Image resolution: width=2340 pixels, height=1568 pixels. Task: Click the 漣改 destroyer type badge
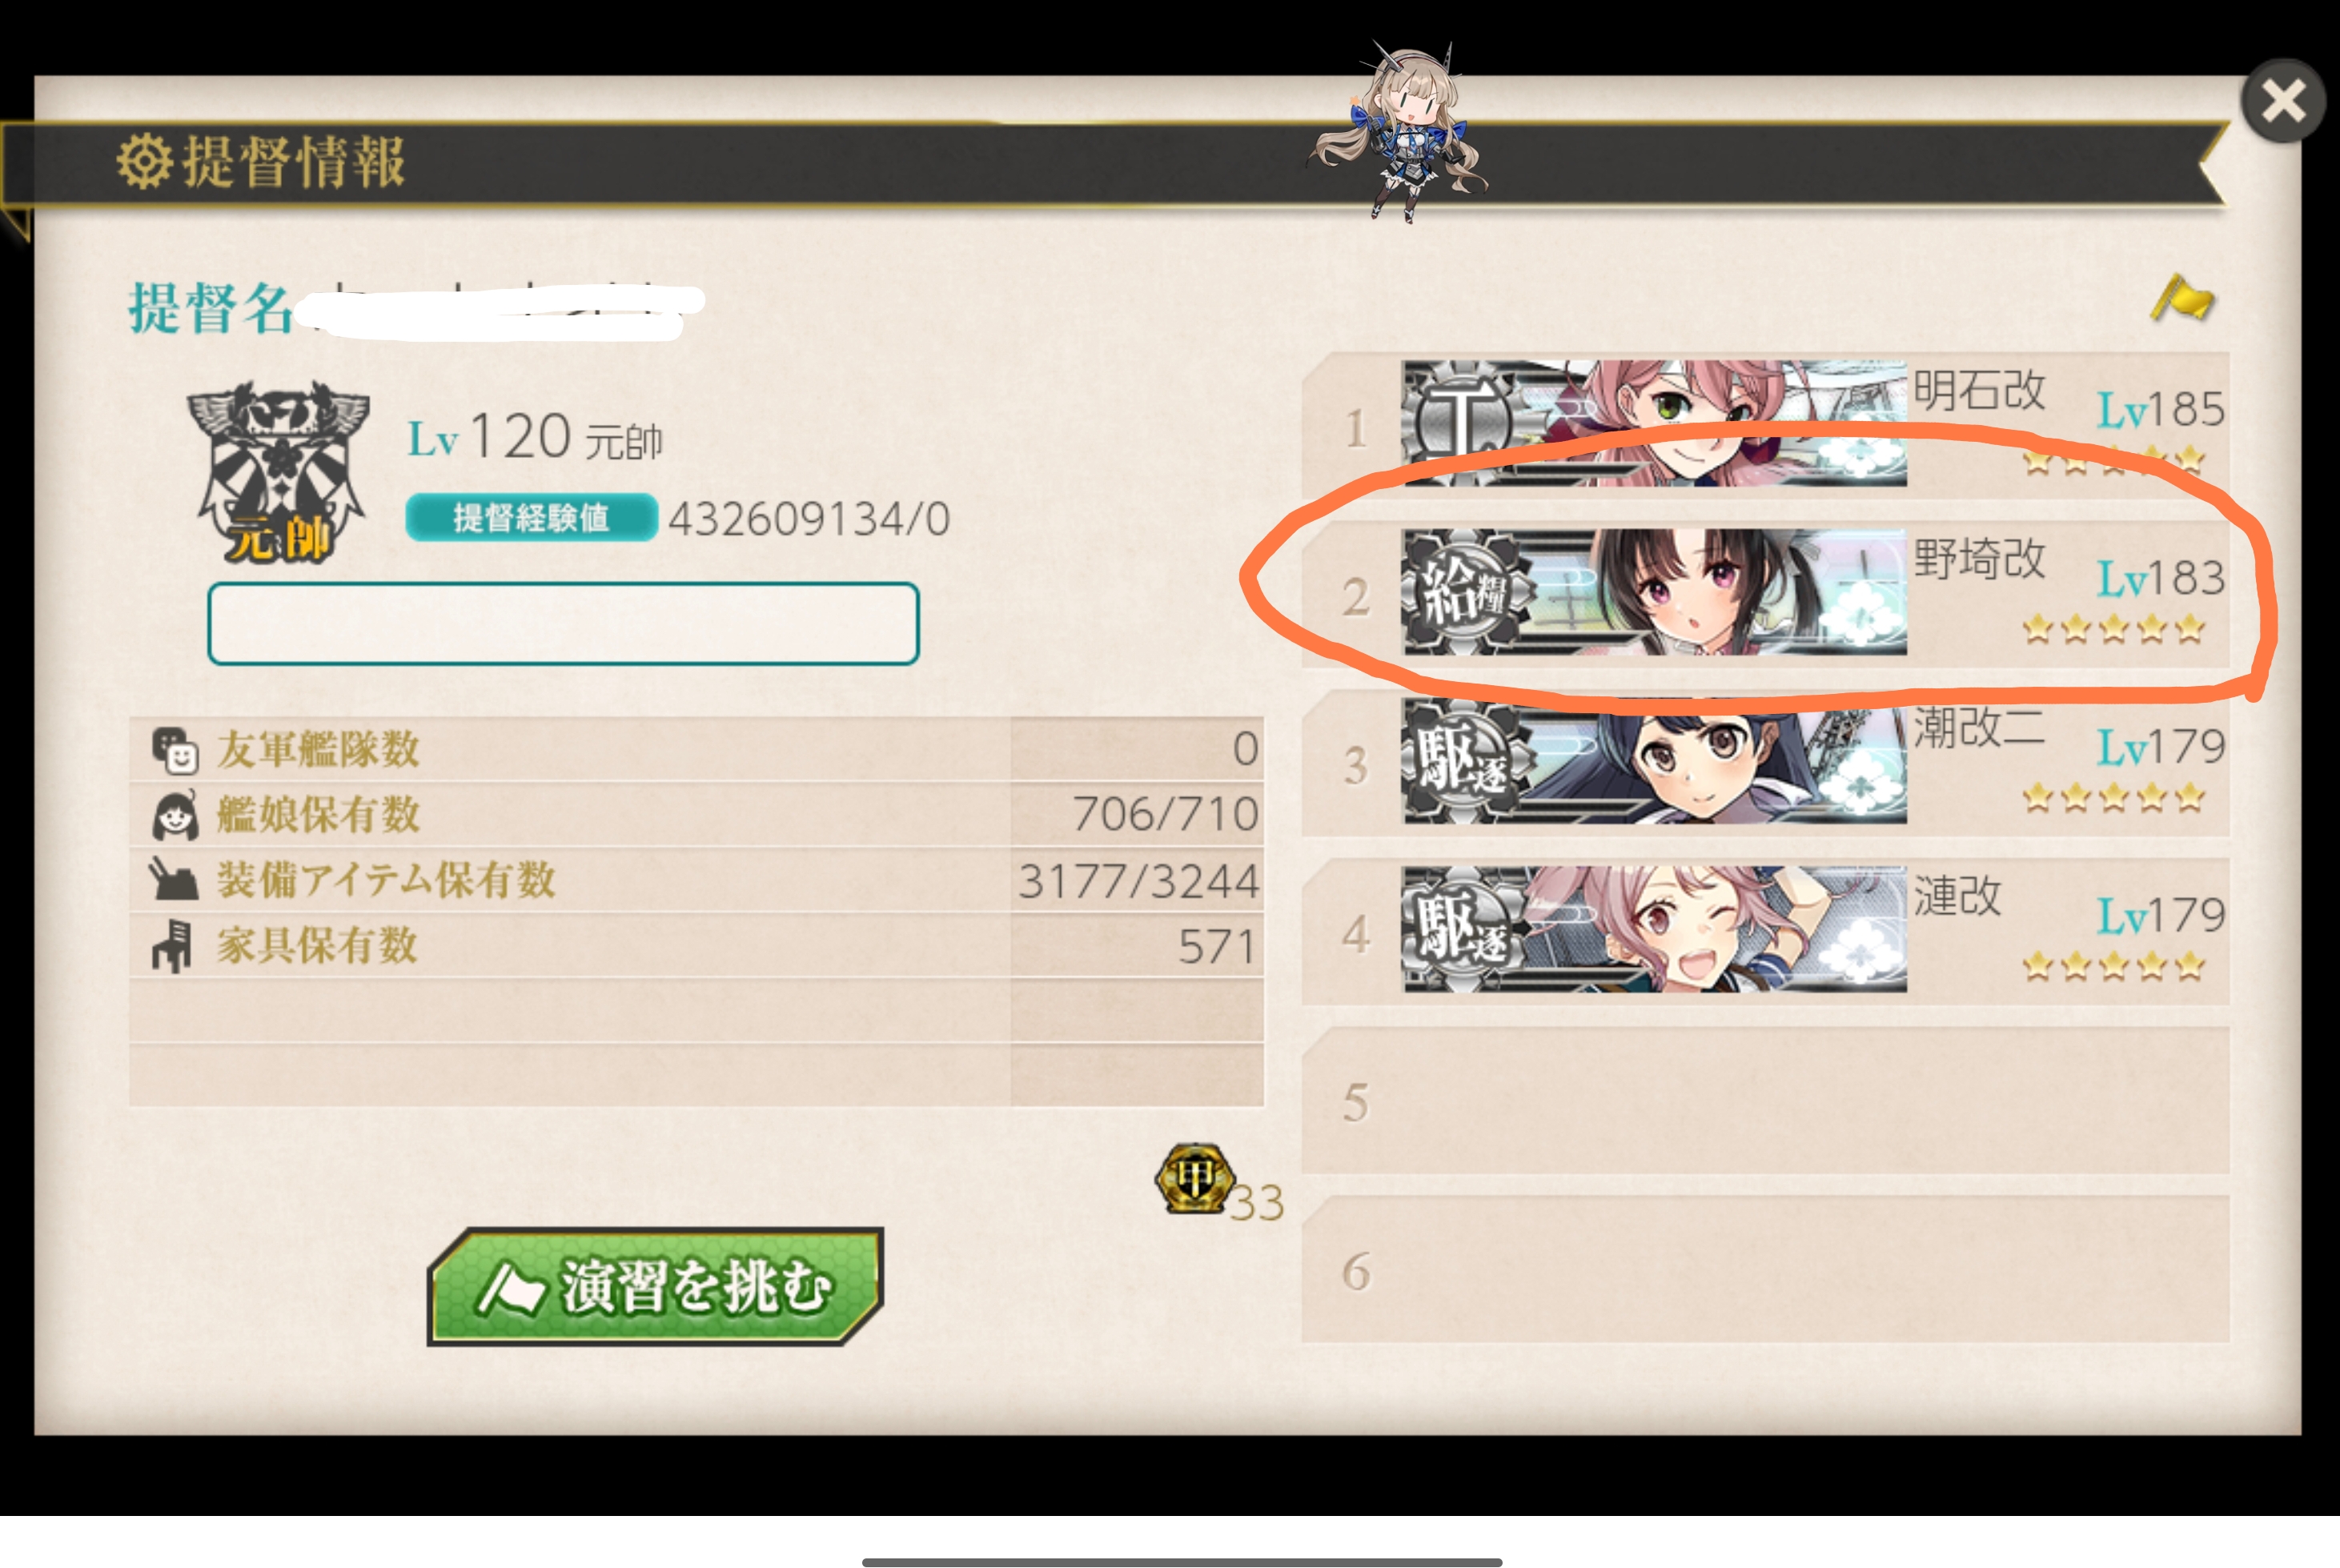tap(1464, 930)
